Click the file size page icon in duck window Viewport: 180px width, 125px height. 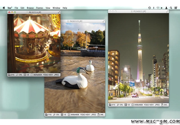(99, 115)
